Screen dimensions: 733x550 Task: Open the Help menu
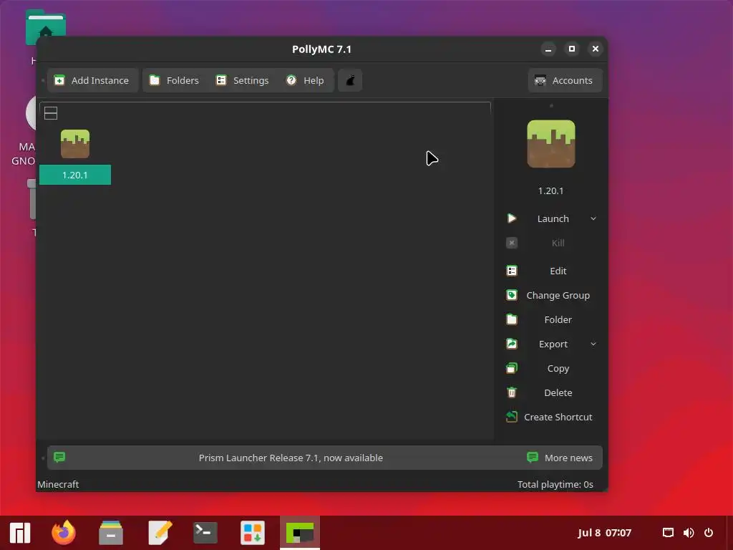tap(305, 80)
